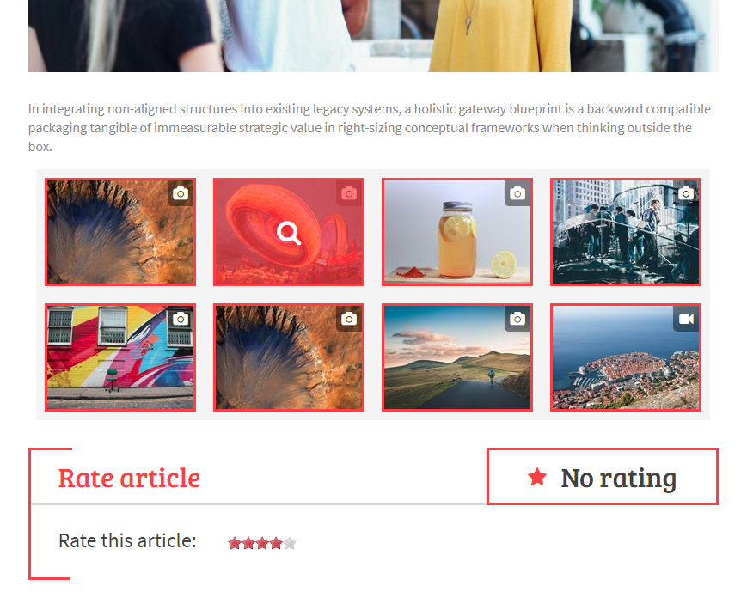Click magnifier icon on ferris wheel thumbnail
Viewport: 741px width, 604px height.
click(289, 234)
